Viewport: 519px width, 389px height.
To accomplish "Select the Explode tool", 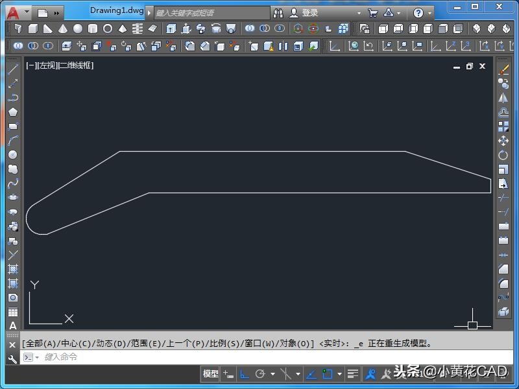I will (503, 312).
